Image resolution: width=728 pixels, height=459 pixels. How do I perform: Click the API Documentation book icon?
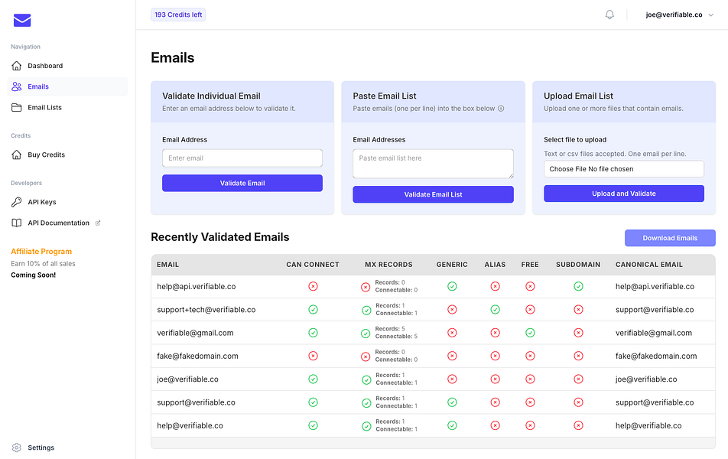coord(17,223)
